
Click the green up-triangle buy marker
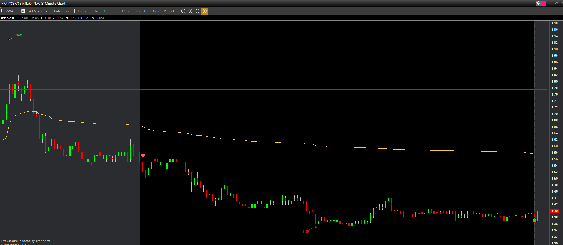click(x=534, y=220)
